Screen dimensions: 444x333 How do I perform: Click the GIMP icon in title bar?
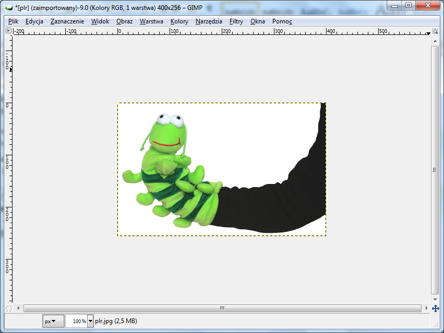pyautogui.click(x=9, y=8)
